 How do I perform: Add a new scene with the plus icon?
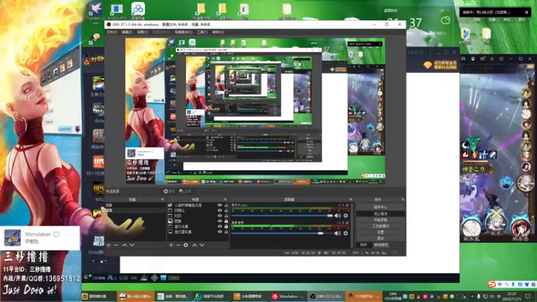coord(109,245)
